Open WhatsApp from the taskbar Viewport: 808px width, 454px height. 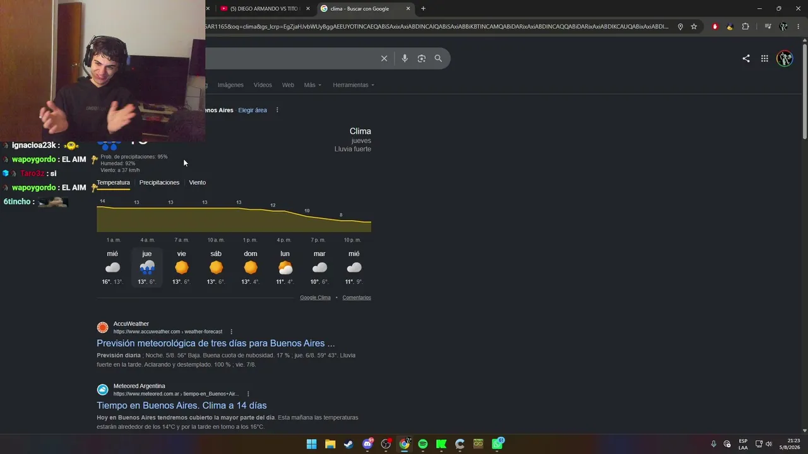click(497, 444)
